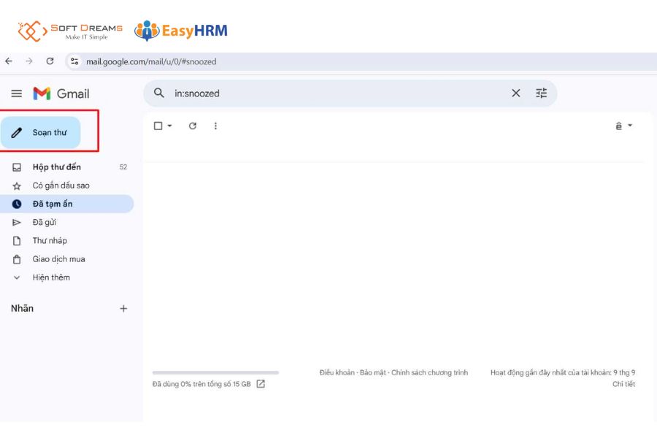Click the Soạn thư compose button
The height and width of the screenshot is (438, 657).
41,133
